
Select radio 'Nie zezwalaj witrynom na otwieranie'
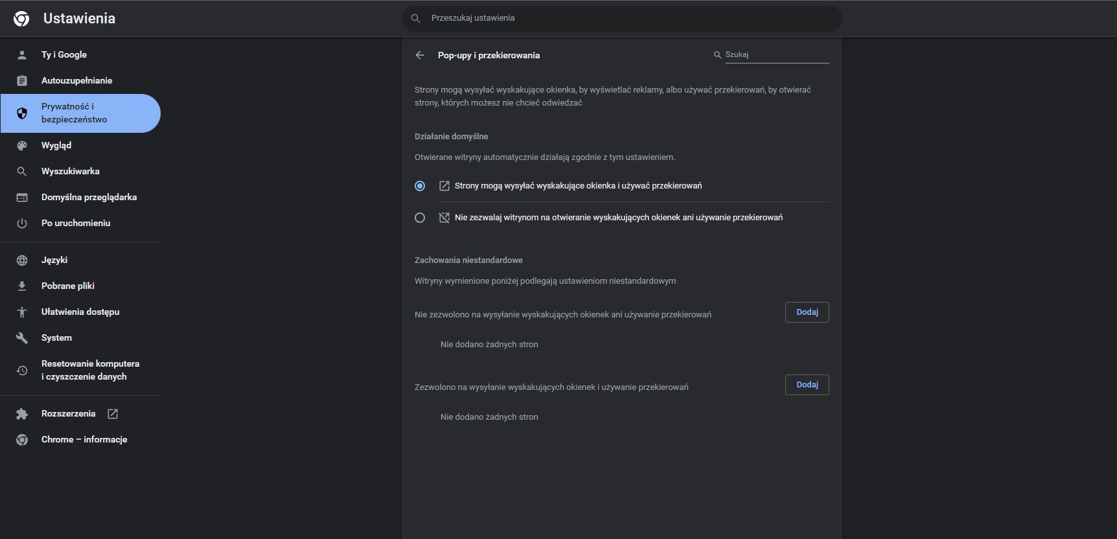pos(420,218)
